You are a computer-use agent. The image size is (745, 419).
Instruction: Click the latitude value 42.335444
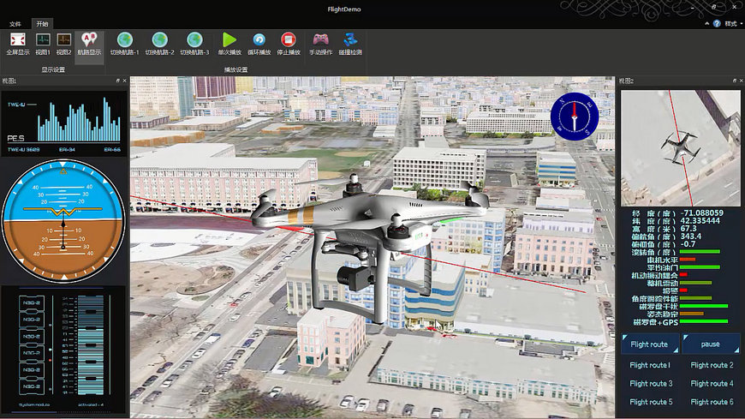tap(700, 221)
